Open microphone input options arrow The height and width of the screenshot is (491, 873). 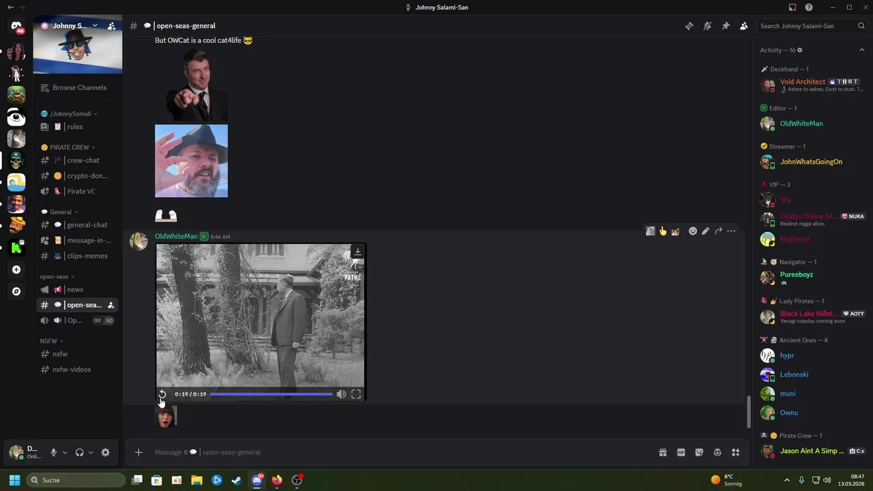[65, 452]
